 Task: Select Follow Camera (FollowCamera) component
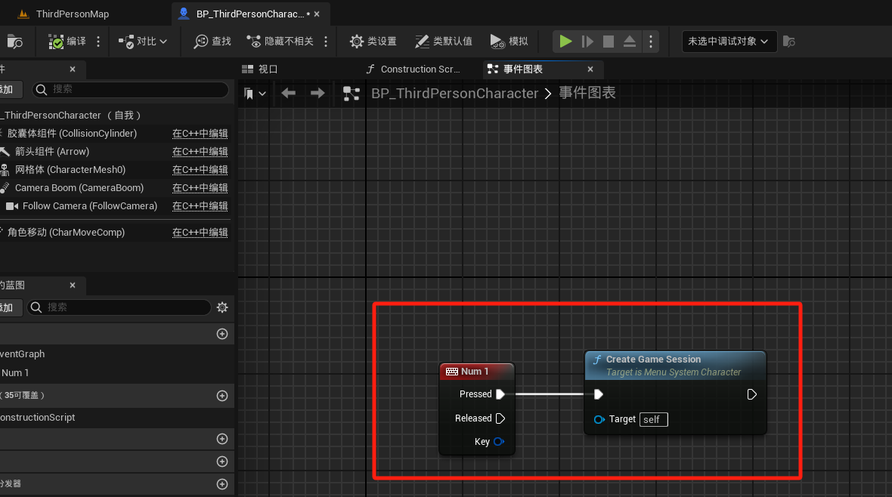(x=89, y=206)
